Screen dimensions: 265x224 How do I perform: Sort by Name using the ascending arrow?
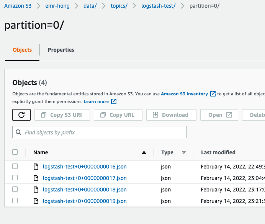coord(144,152)
